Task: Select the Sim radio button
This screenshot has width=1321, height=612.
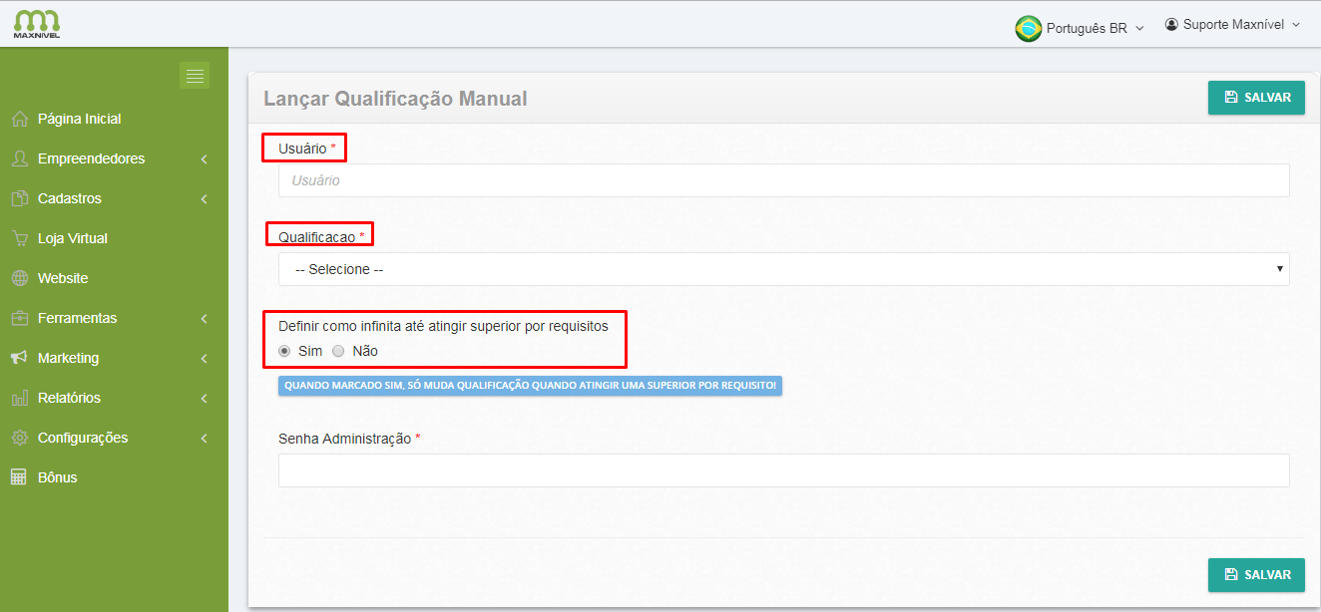Action: click(284, 351)
